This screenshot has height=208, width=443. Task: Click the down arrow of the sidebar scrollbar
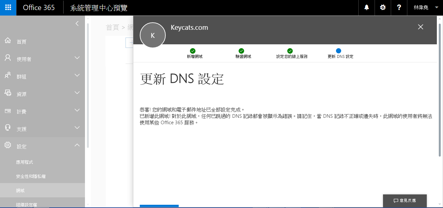coord(88,205)
